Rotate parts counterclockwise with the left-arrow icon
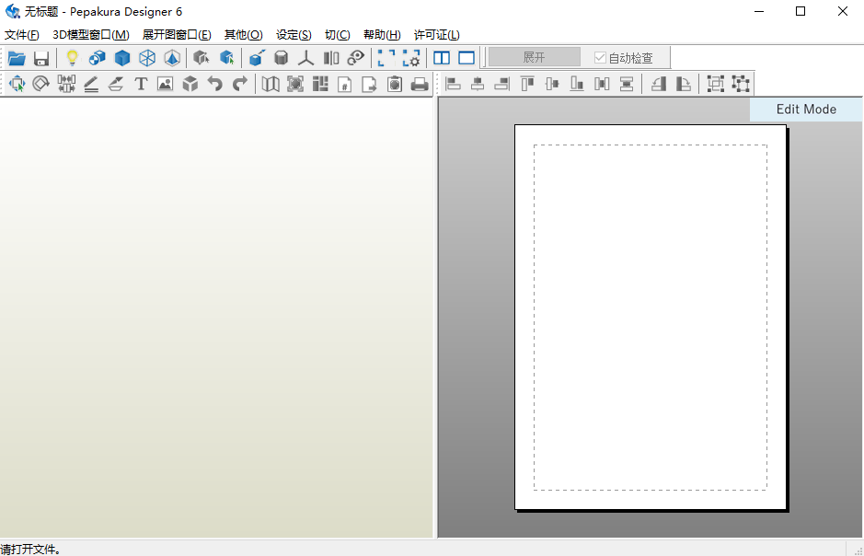 [659, 84]
